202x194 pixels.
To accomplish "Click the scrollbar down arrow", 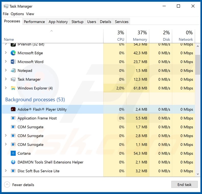I will (x=198, y=174).
